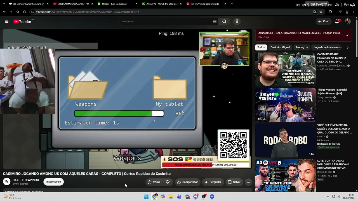Show hidden system tray icons
The image size is (358, 201).
coord(328,197)
